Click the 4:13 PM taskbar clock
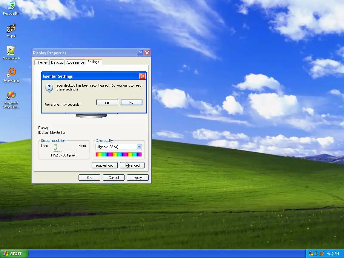The image size is (344, 258). click(x=333, y=254)
